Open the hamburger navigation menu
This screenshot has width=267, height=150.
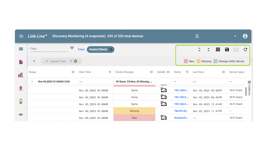click(x=21, y=36)
